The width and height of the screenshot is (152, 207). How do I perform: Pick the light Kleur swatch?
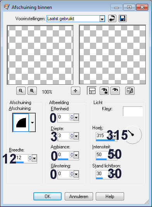133,111
